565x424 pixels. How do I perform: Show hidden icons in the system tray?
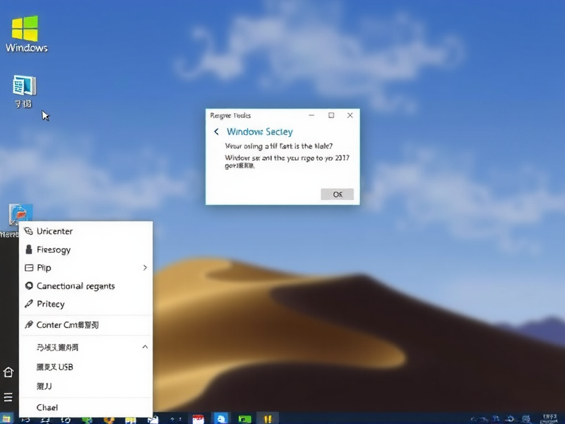click(475, 418)
